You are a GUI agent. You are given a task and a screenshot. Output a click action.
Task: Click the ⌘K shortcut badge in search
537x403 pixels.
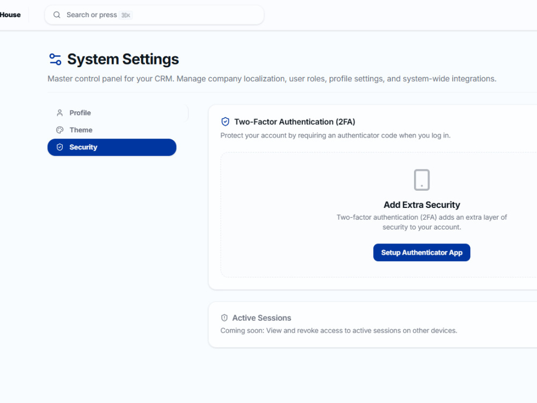tap(126, 15)
